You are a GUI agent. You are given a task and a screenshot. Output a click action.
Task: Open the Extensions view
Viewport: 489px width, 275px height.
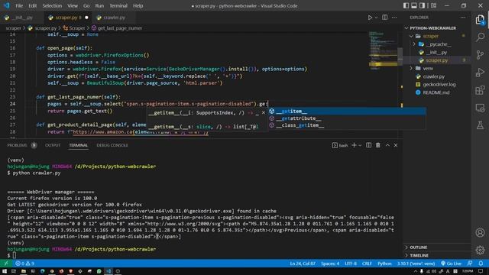(480, 90)
